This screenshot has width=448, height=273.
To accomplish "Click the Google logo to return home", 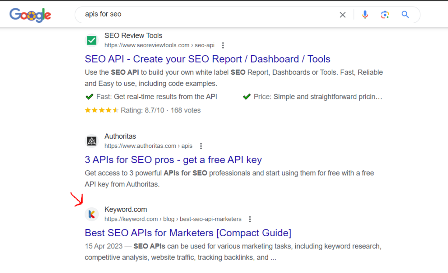I will tap(30, 14).
